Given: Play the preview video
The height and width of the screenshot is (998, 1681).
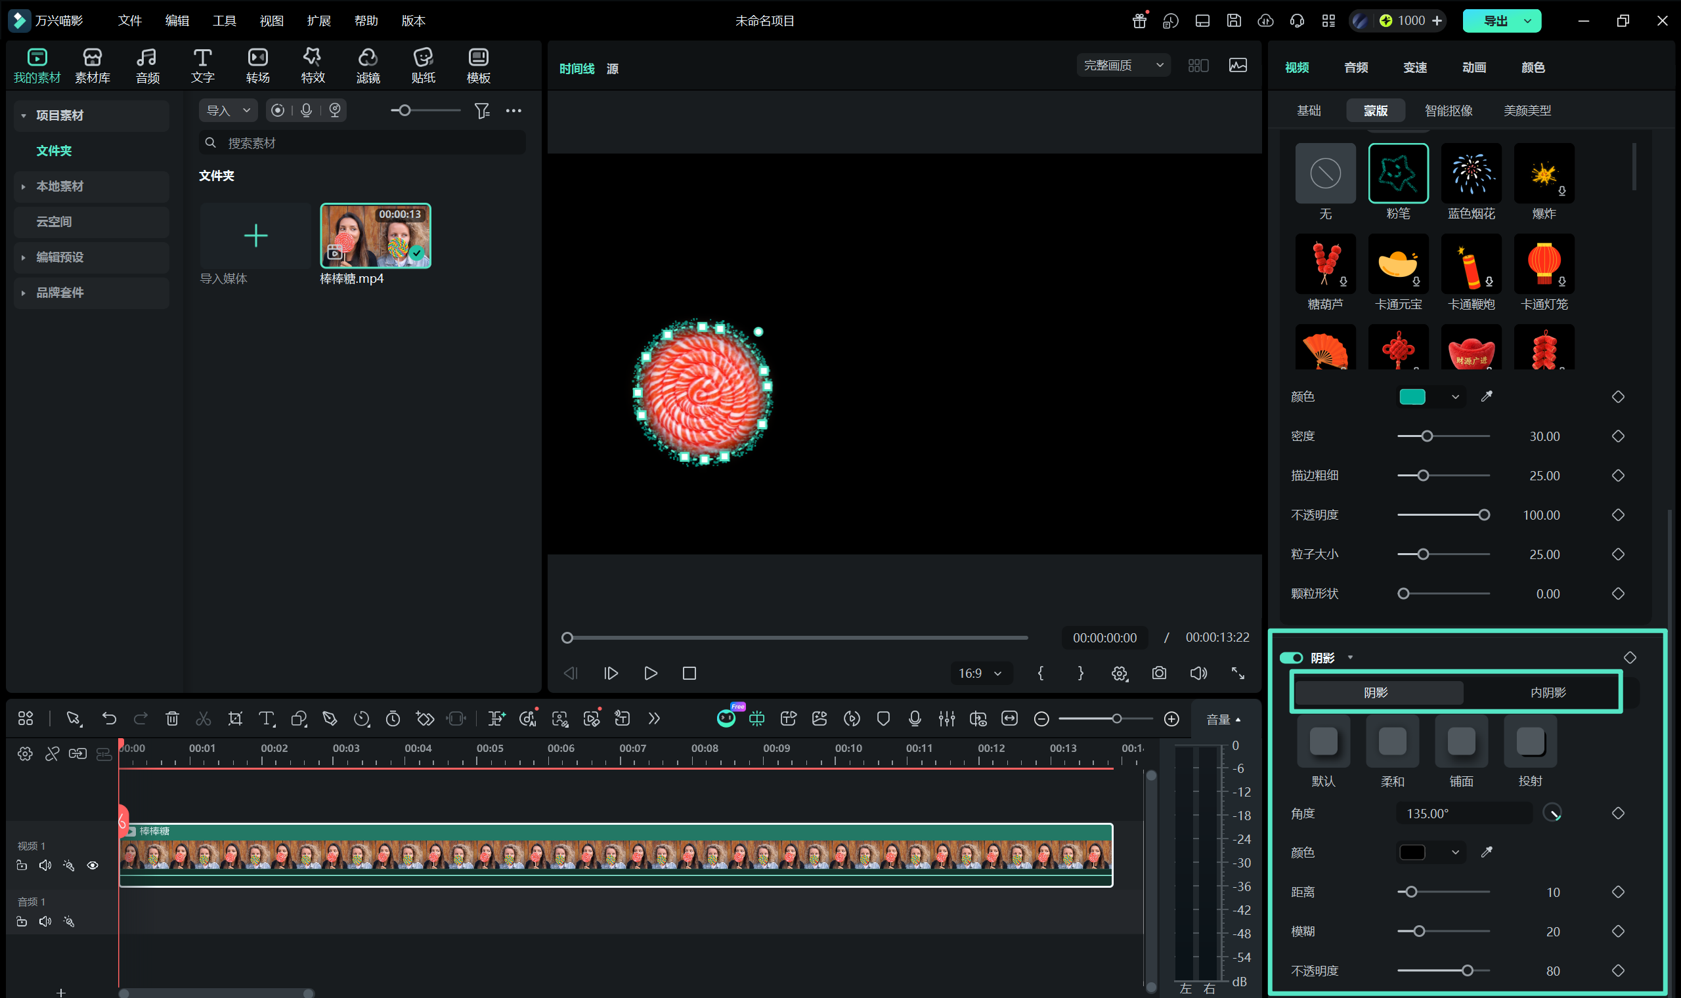Looking at the screenshot, I should 650,673.
